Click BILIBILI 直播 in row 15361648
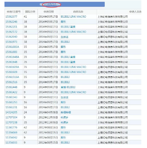Screen dimensions: 147x148 tap(68, 62)
